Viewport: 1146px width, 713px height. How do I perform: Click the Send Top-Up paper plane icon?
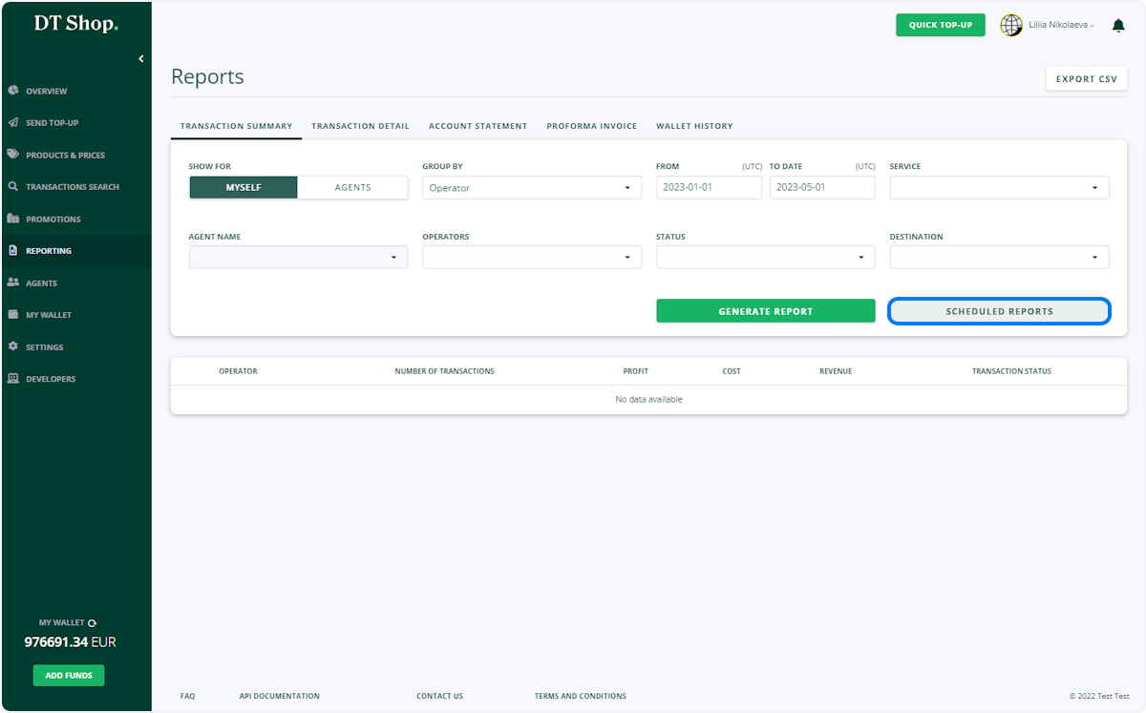click(x=13, y=123)
